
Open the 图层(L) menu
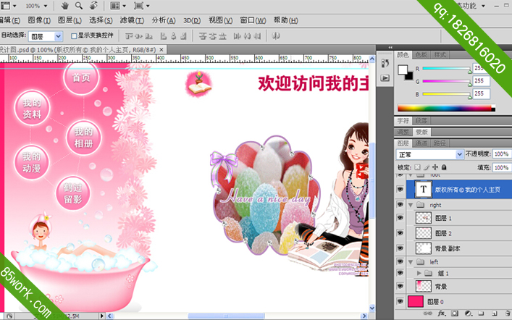click(70, 20)
